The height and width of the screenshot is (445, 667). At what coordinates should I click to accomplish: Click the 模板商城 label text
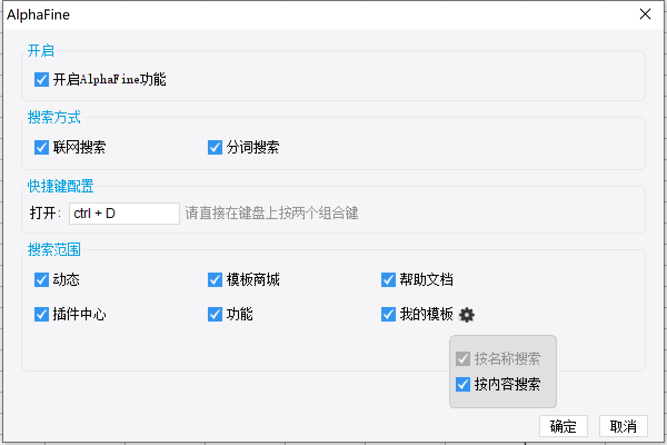coord(253,279)
